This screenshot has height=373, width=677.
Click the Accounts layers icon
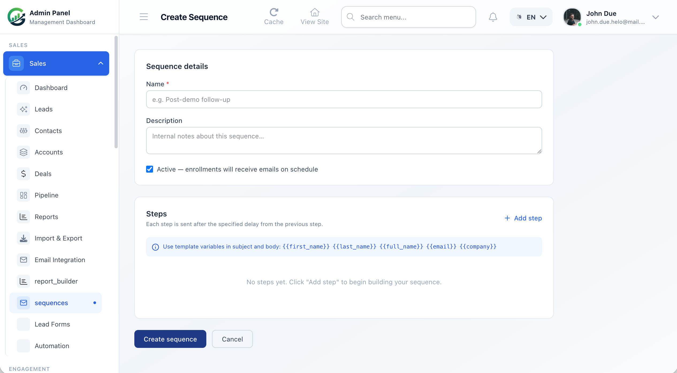[x=24, y=152]
